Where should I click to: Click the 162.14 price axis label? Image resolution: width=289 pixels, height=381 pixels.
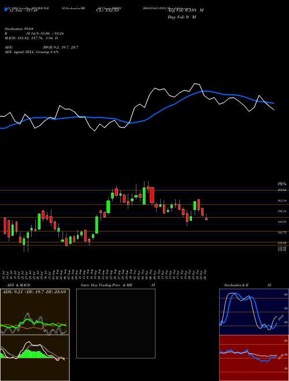(x=281, y=201)
